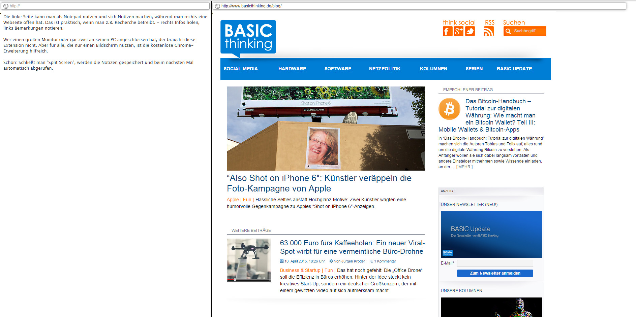Open the SOFTWARE menu
The width and height of the screenshot is (636, 317).
click(x=338, y=69)
